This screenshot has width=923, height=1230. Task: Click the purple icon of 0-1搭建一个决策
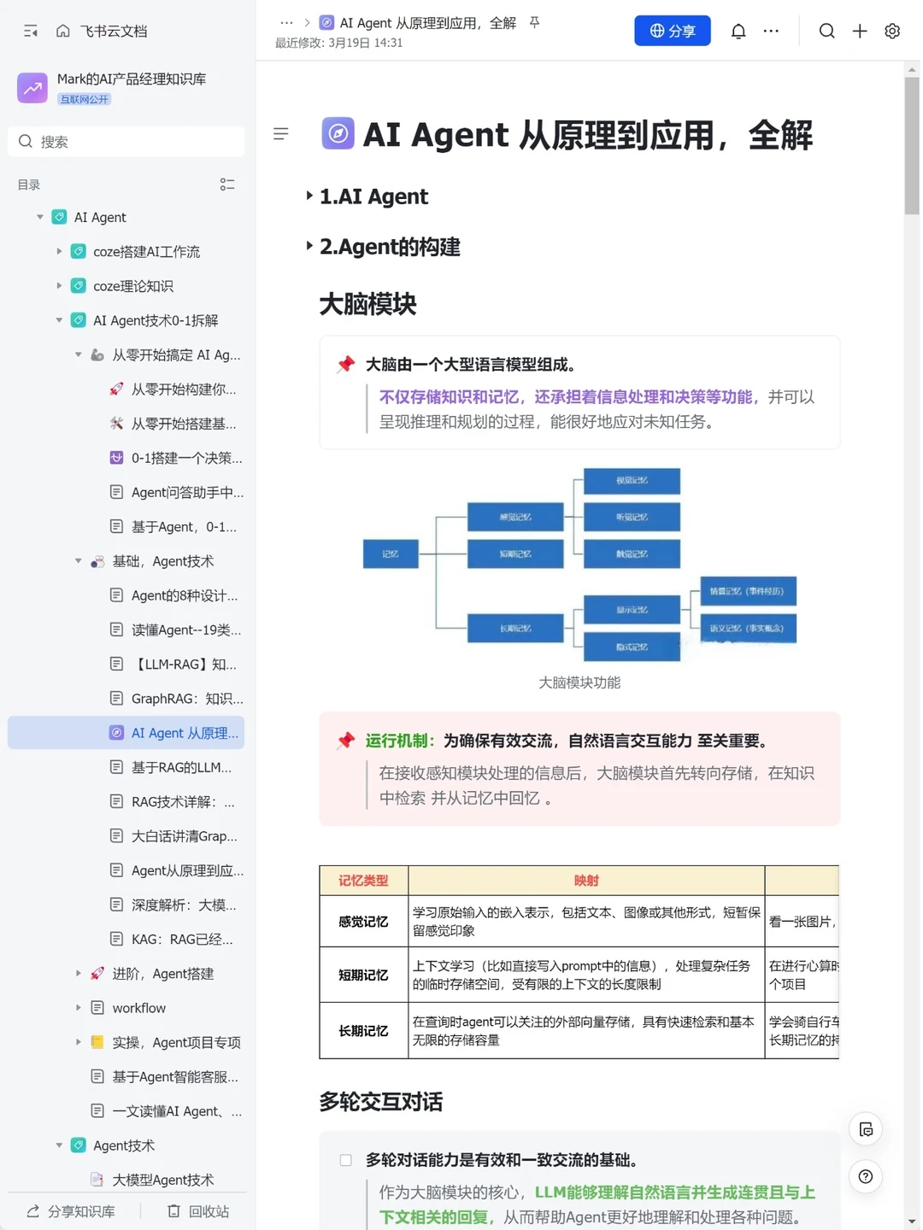coord(116,458)
